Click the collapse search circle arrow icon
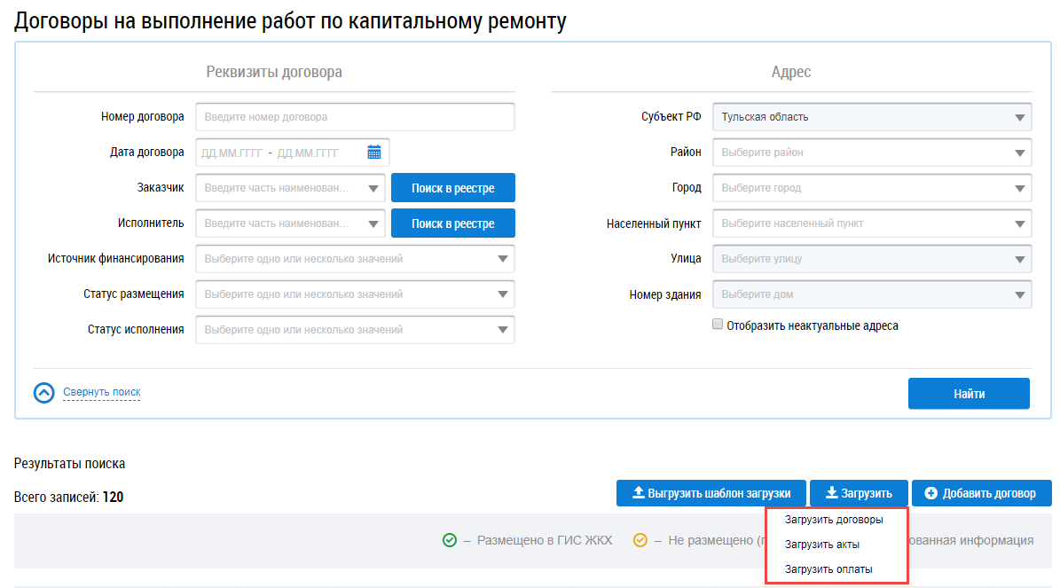Image resolution: width=1060 pixels, height=588 pixels. [x=44, y=393]
